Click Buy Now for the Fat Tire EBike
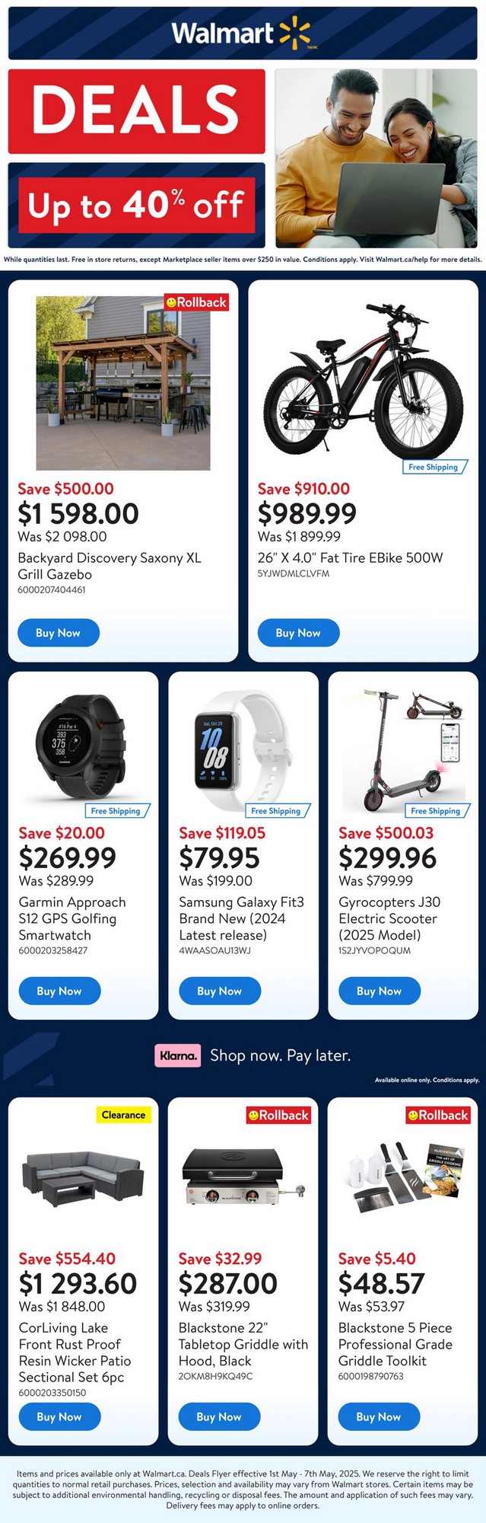 (298, 633)
